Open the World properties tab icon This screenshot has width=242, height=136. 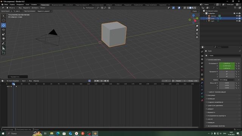tap(202, 70)
